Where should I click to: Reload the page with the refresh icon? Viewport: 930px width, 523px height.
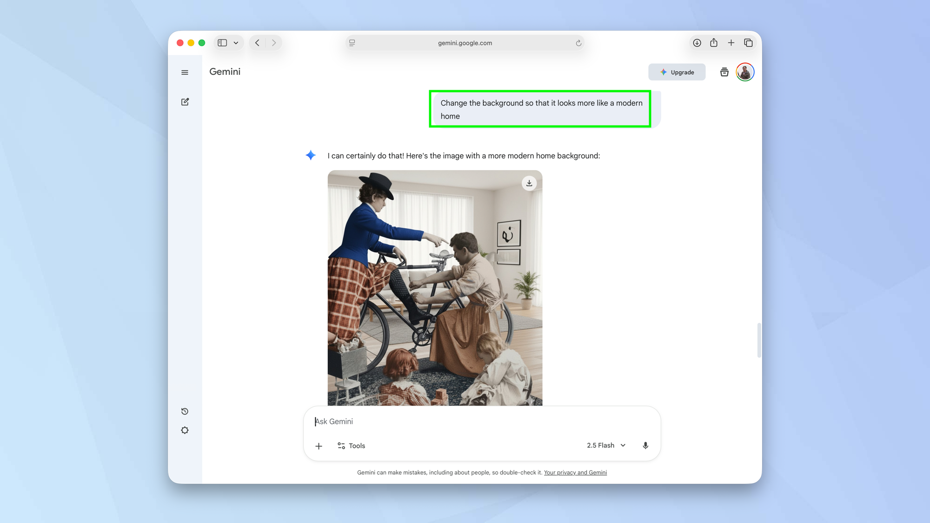tap(578, 42)
